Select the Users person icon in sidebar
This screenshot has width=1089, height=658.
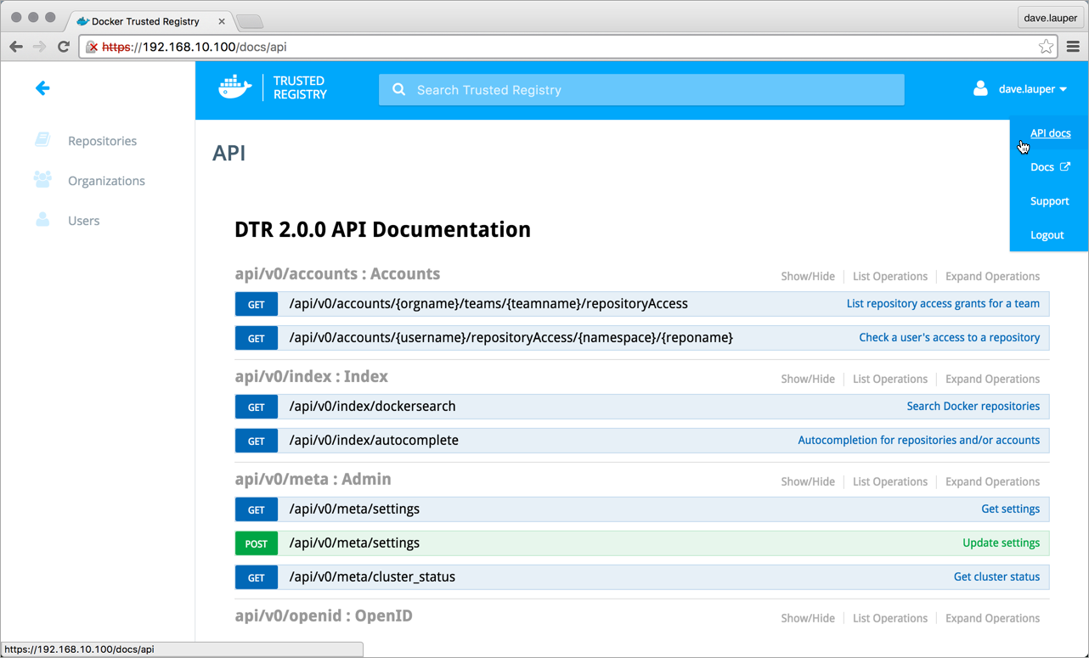42,220
